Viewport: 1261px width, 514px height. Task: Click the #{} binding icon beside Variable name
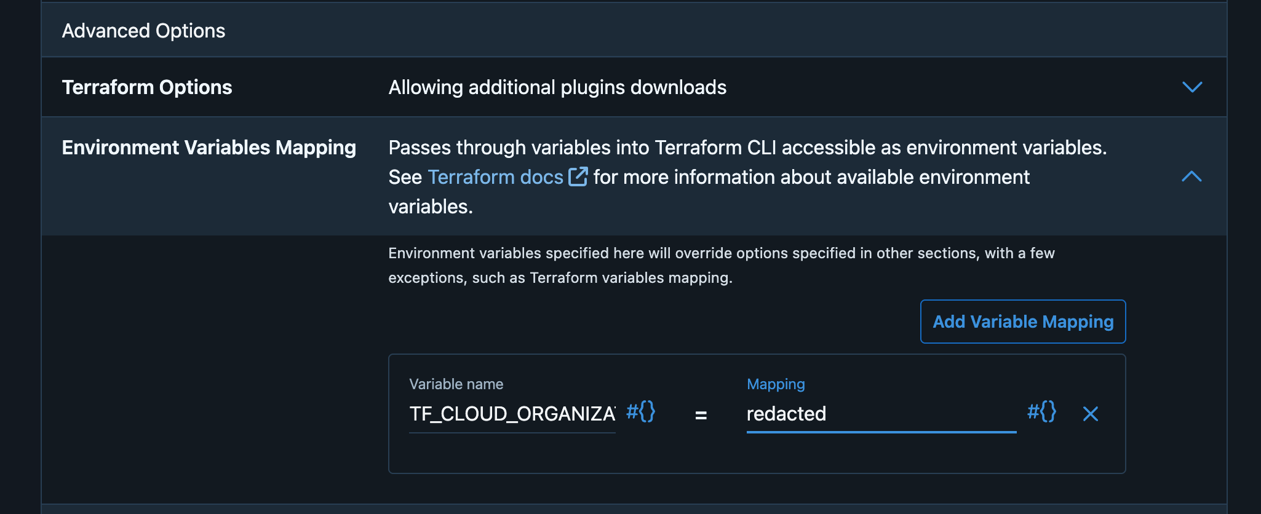click(640, 412)
